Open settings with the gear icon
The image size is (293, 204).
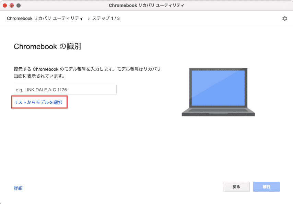(x=284, y=19)
